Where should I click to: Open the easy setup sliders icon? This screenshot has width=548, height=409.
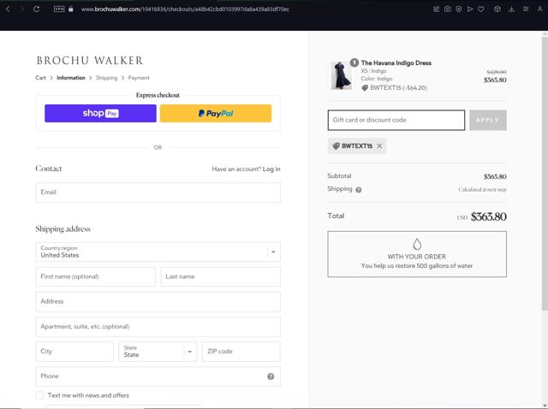pos(526,9)
